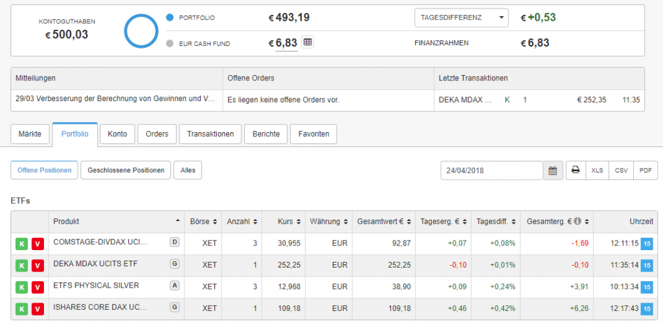This screenshot has height=324, width=663.
Task: Export portfolio as XLS
Action: tap(597, 170)
